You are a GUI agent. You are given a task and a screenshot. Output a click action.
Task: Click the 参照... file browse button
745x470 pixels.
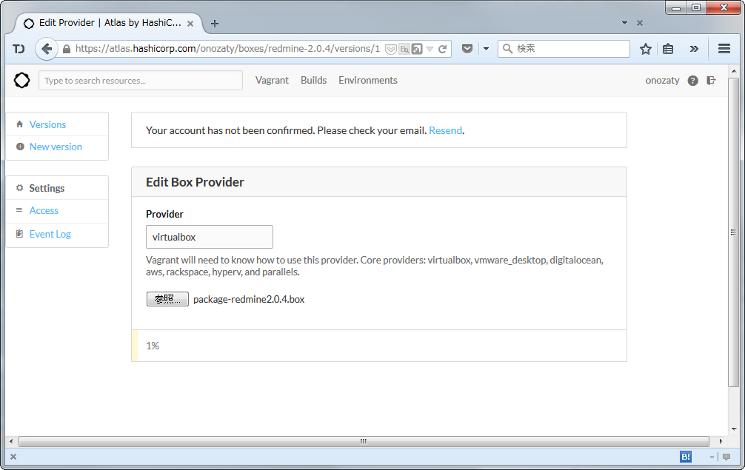coord(167,299)
